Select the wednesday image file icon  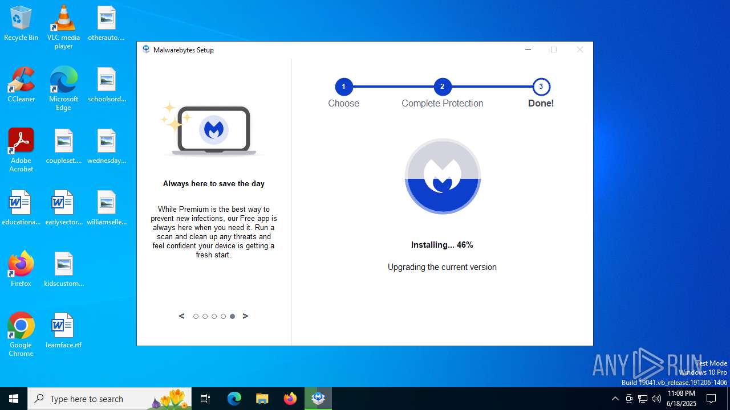click(107, 146)
